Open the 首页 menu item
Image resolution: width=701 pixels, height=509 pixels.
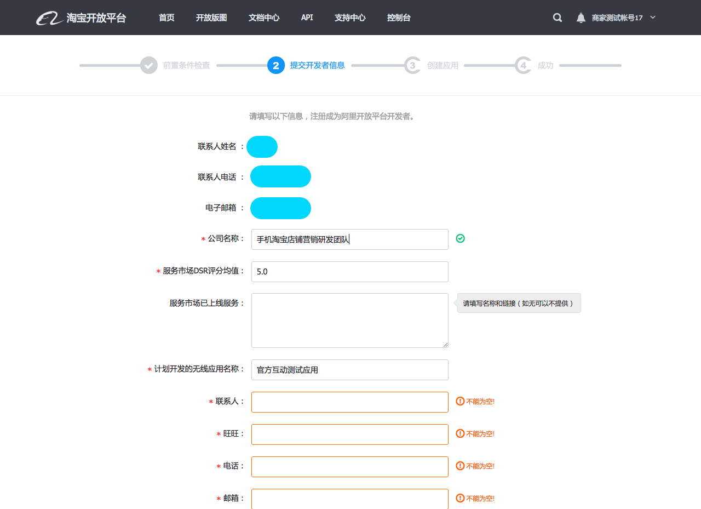click(x=166, y=18)
